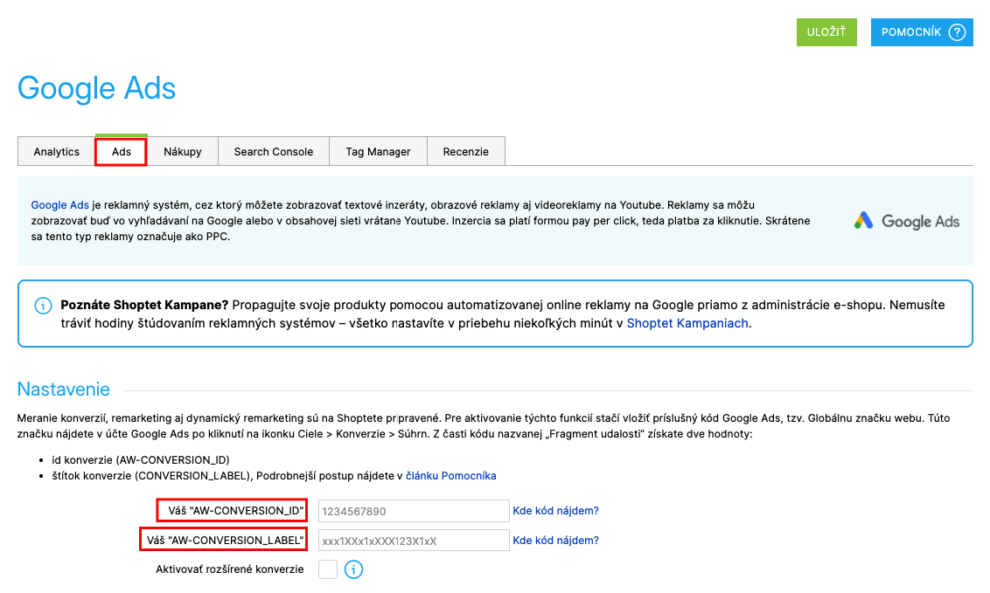Click info icon beside rozšírené konverzie checkbox
This screenshot has height=593, width=990.
(x=353, y=569)
